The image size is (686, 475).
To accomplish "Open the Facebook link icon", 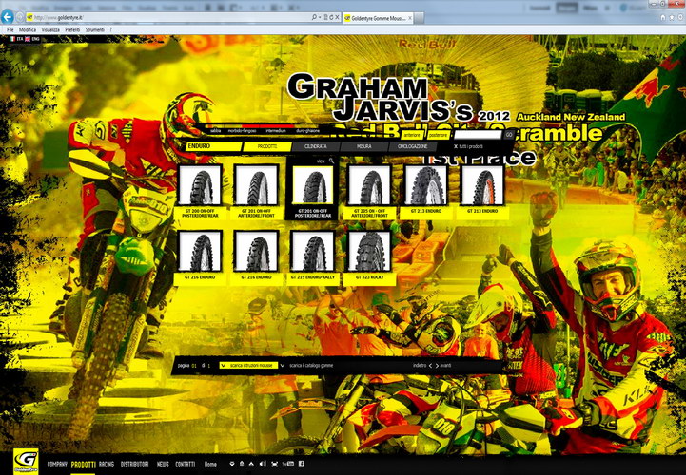I will [x=301, y=465].
